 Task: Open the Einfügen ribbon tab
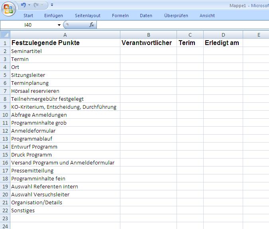pos(53,16)
